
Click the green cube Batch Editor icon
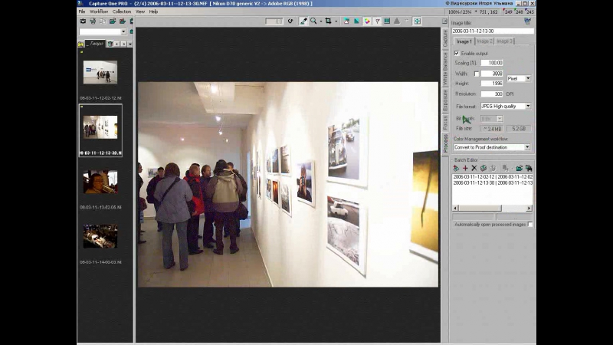484,168
